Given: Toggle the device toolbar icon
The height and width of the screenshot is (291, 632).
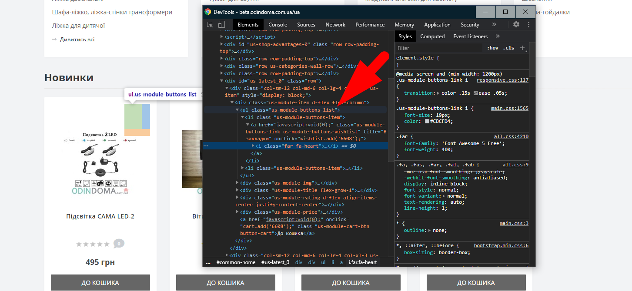Looking at the screenshot, I should coord(221,25).
